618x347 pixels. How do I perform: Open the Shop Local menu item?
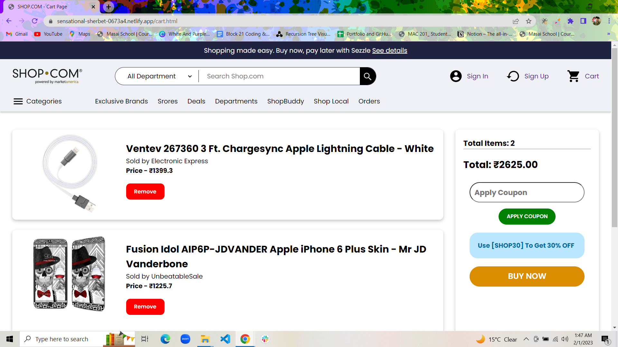coord(331,101)
